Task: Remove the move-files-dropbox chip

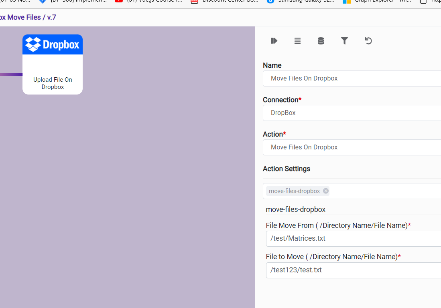Action: tap(326, 191)
